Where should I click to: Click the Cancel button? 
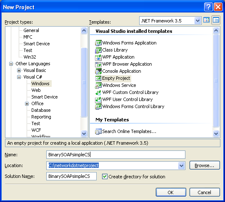(x=205, y=192)
